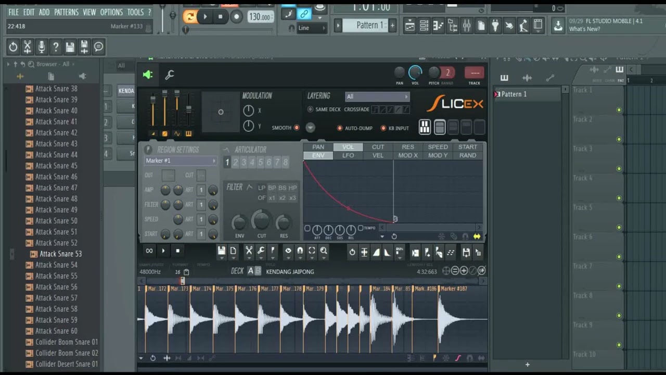Click the help question mark icon

tap(56, 47)
